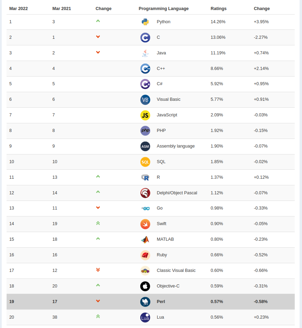The image size is (302, 328).
Task: Click the Ratings column header
Action: pos(219,9)
